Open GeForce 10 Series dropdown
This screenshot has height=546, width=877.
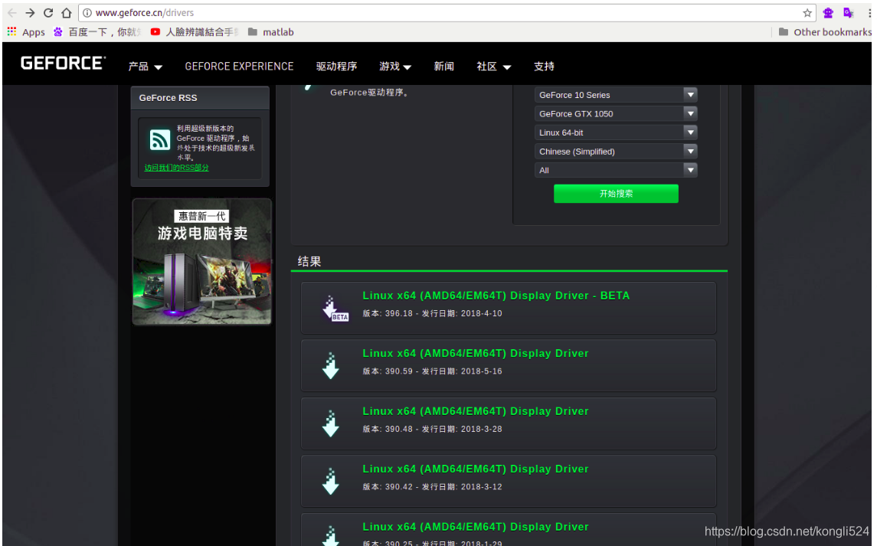[x=616, y=95]
